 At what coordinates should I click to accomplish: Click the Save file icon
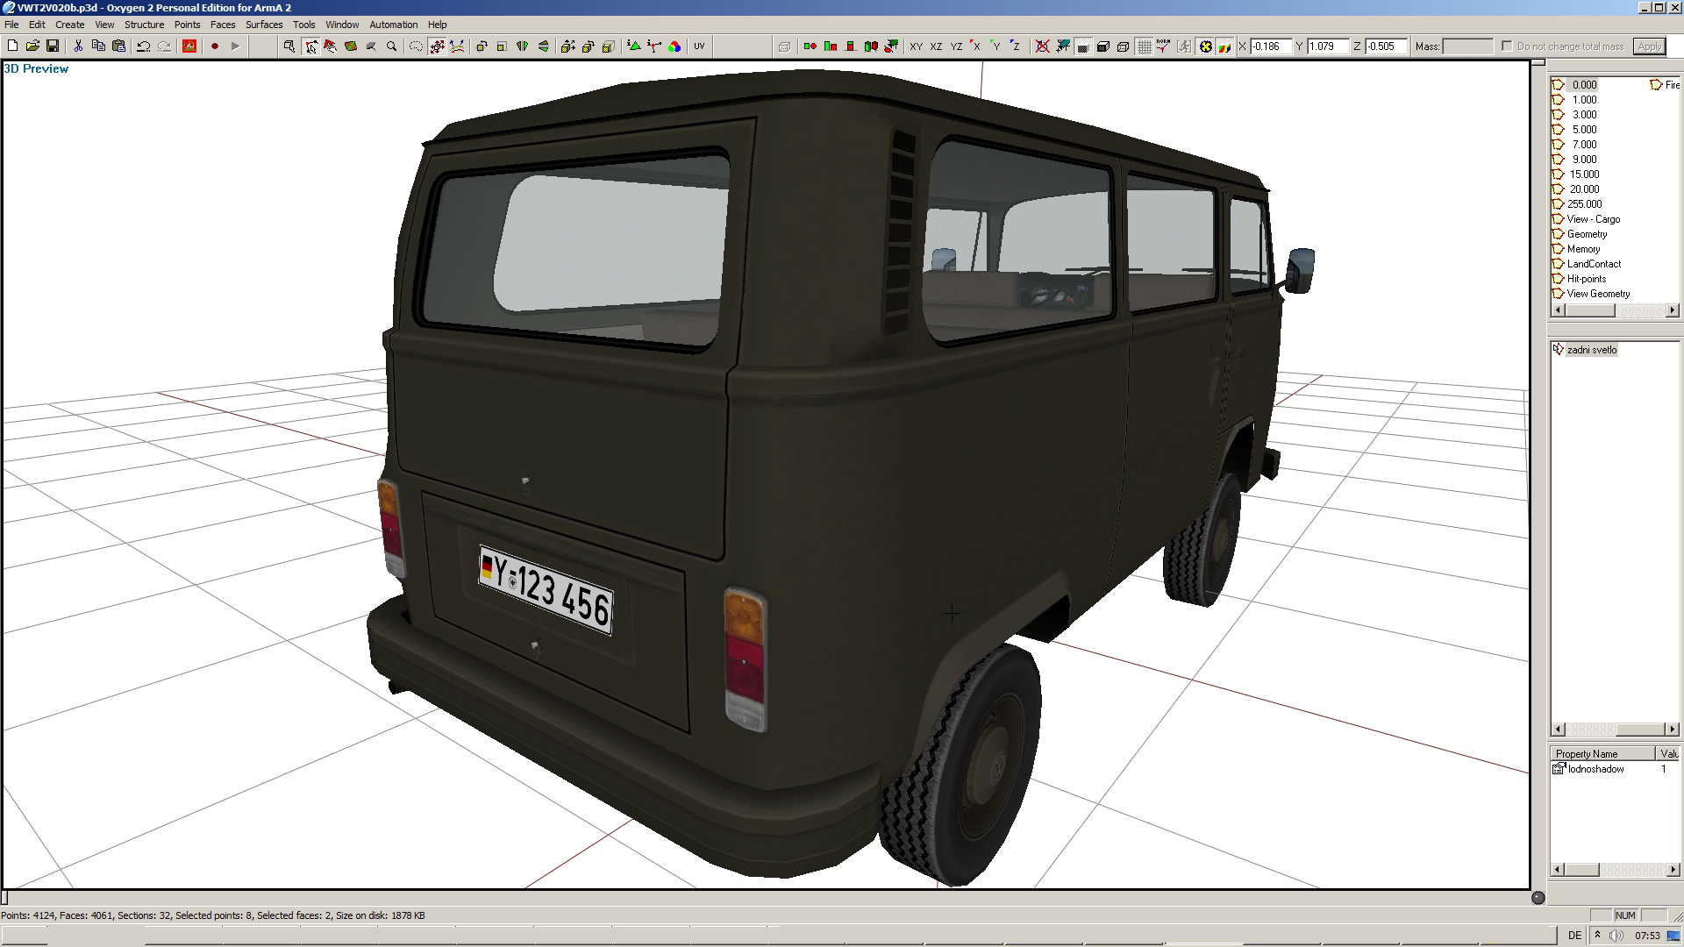pos(53,46)
